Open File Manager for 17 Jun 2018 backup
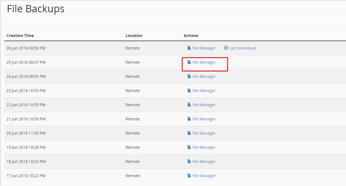This screenshot has height=186, width=346. (x=204, y=176)
